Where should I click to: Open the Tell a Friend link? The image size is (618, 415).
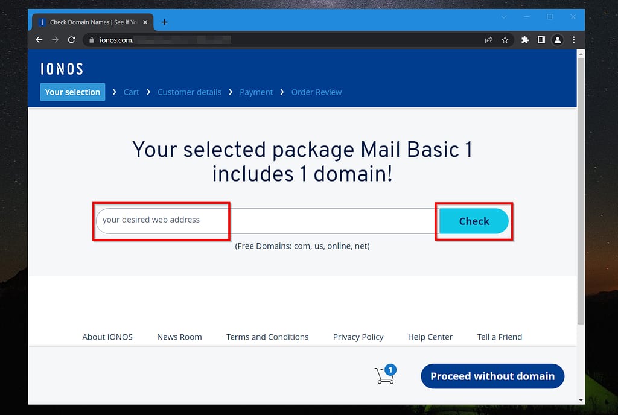(x=499, y=337)
